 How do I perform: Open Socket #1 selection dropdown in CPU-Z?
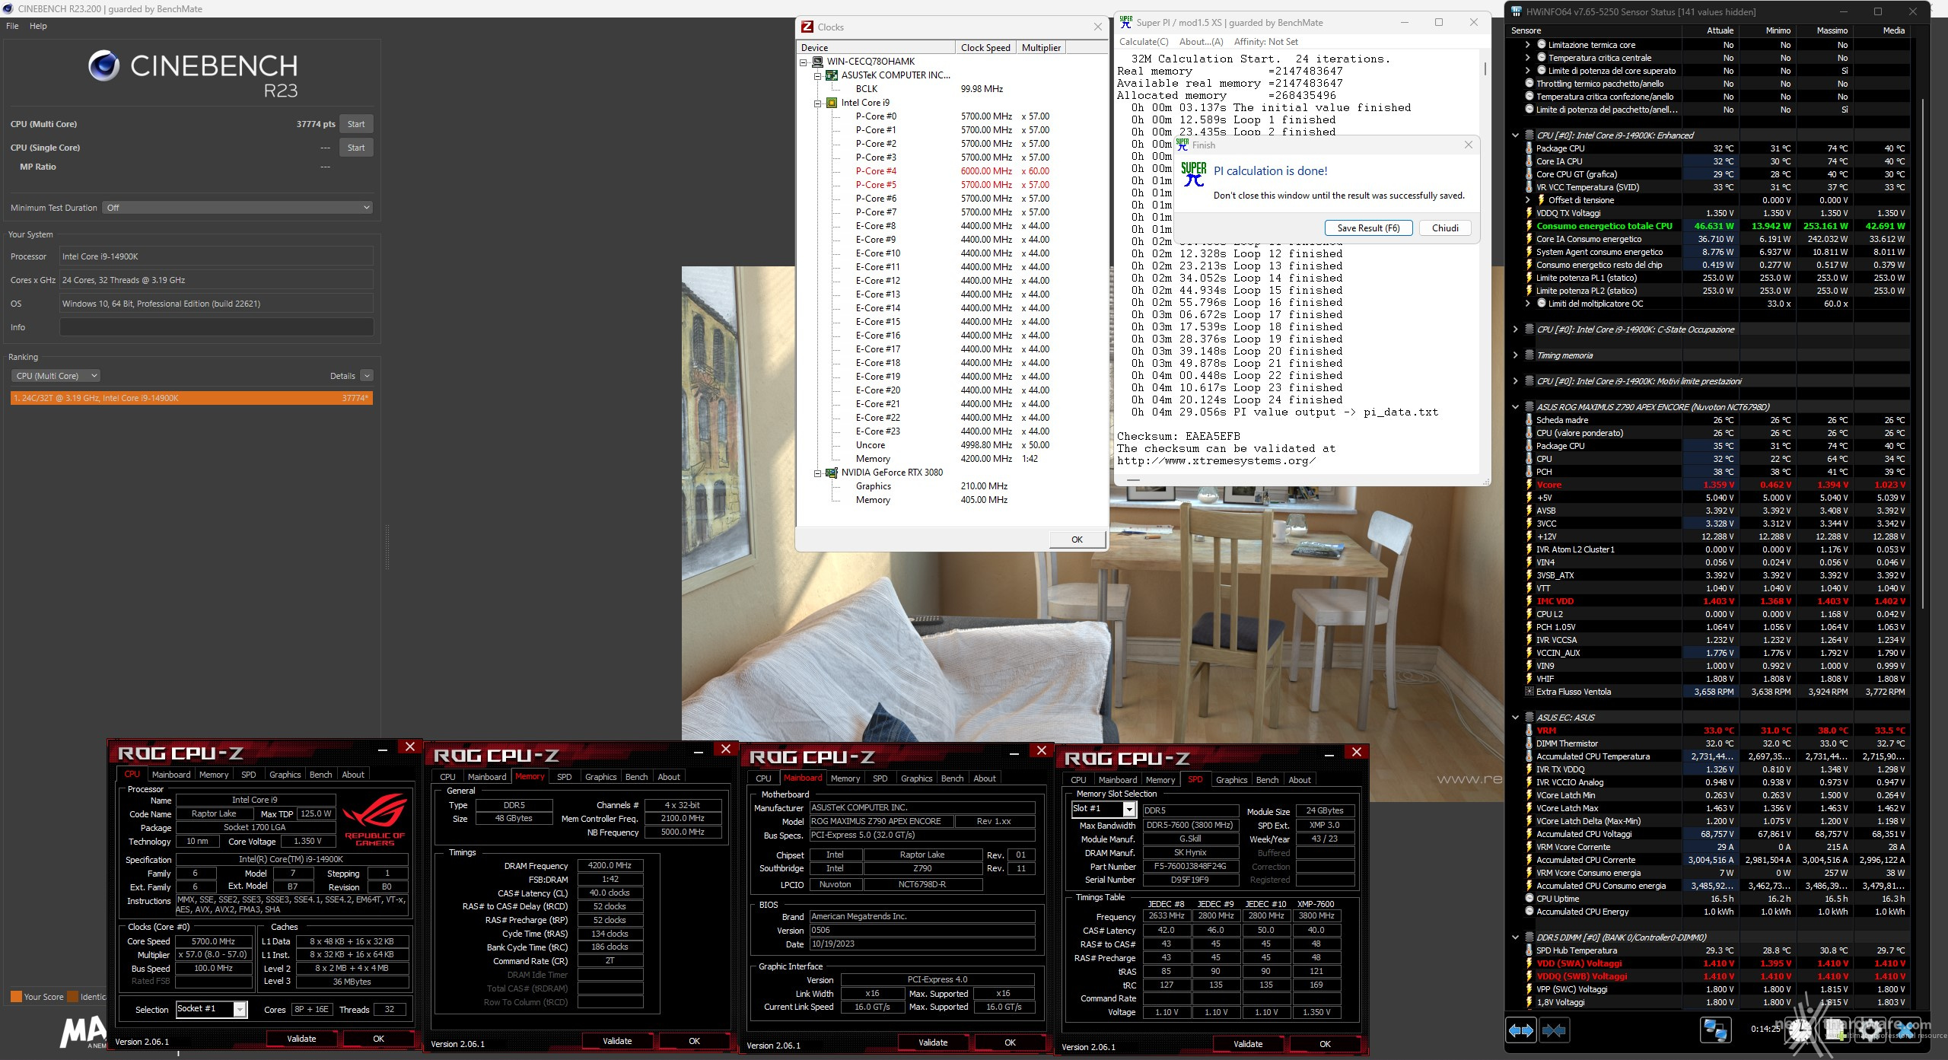[x=240, y=1010]
